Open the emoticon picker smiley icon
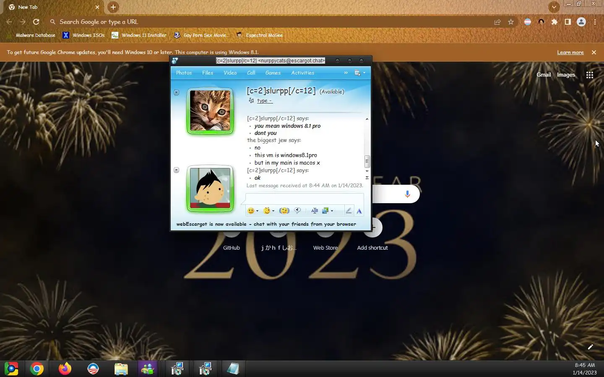Screen dimensions: 604x377 click(251, 211)
